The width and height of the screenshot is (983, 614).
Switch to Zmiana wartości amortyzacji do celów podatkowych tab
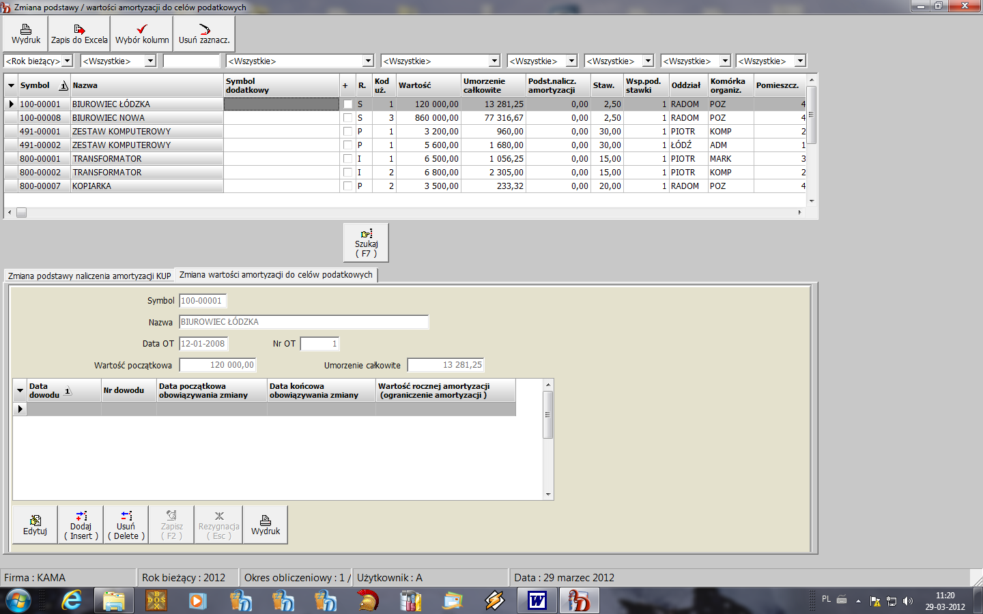coord(276,275)
